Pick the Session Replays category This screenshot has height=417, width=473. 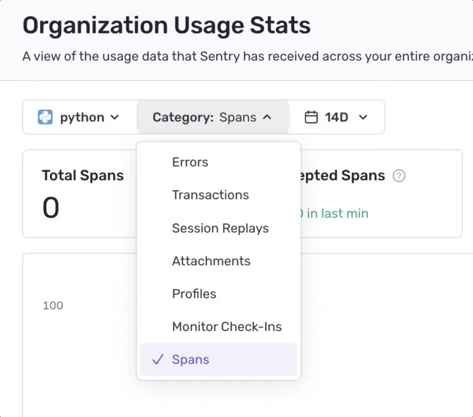(220, 228)
